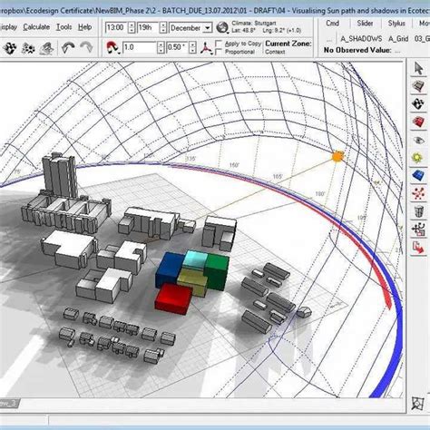Decrease the 19th date with down arrow
The width and height of the screenshot is (430, 430).
[163, 31]
